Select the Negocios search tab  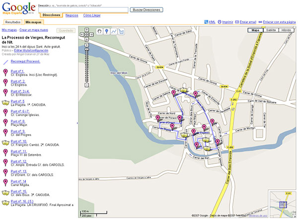point(72,15)
